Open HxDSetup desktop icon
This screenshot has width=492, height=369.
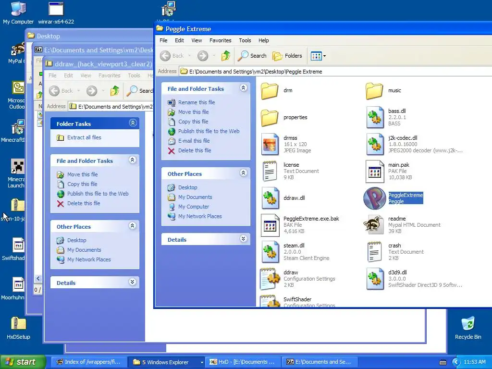click(x=18, y=328)
